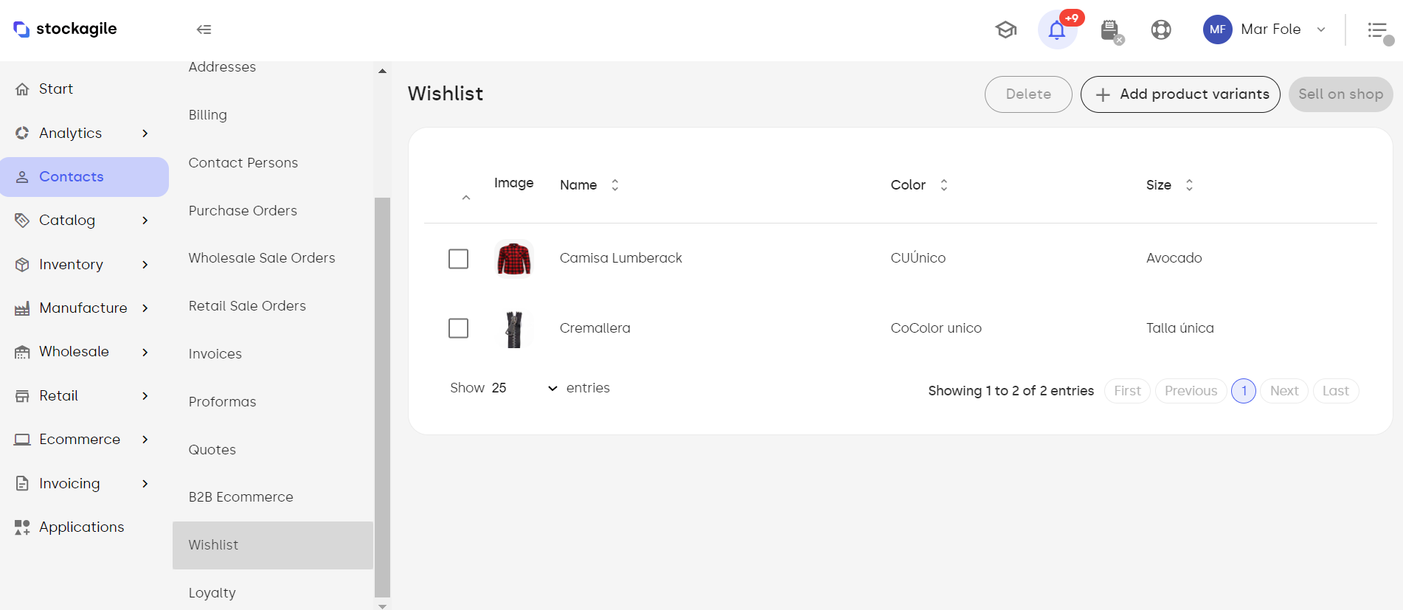Tick the Camisa Lumberack checkbox
1403x610 pixels.
tap(458, 259)
